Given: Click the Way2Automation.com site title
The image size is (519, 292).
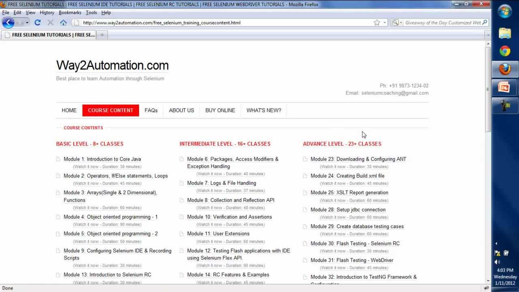Looking at the screenshot, I should 112,65.
